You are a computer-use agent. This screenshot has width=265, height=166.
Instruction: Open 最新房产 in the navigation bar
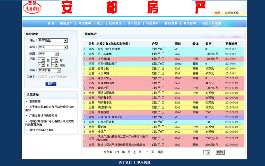click(x=66, y=23)
